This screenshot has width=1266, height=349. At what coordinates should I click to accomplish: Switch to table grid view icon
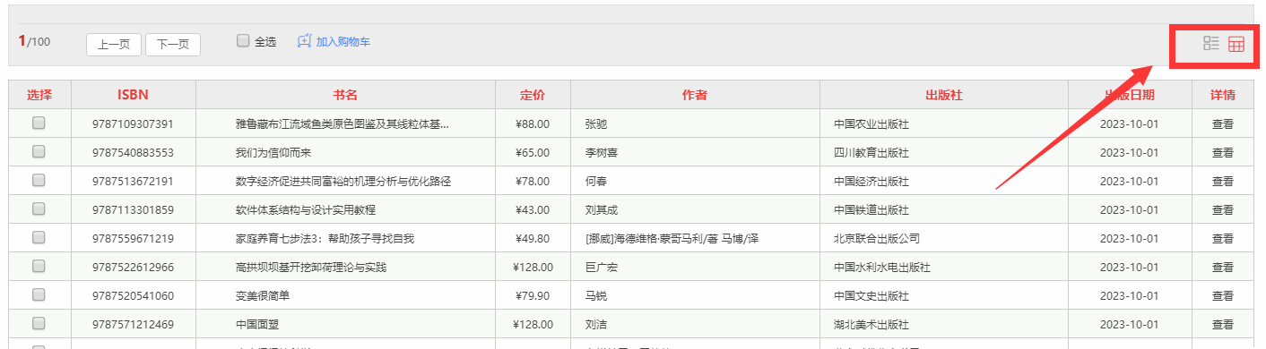click(x=1236, y=44)
